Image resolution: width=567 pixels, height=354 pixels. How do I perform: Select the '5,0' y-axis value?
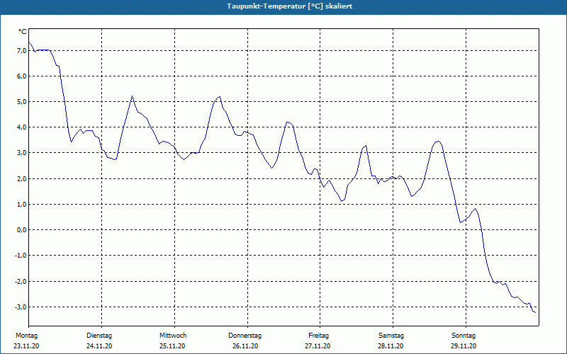21,102
